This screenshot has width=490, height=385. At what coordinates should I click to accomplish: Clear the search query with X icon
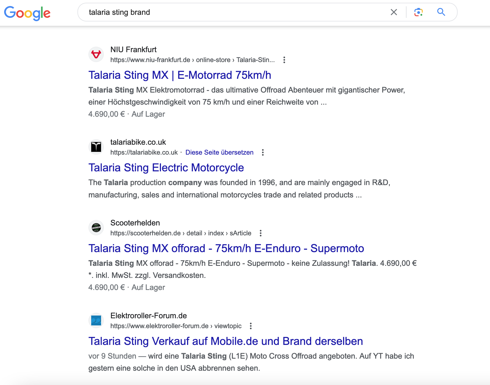tap(394, 12)
